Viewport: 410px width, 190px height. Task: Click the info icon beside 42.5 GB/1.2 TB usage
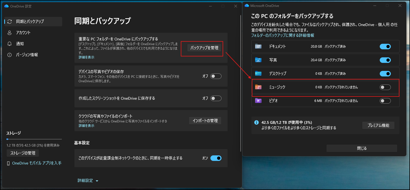(x=256, y=122)
